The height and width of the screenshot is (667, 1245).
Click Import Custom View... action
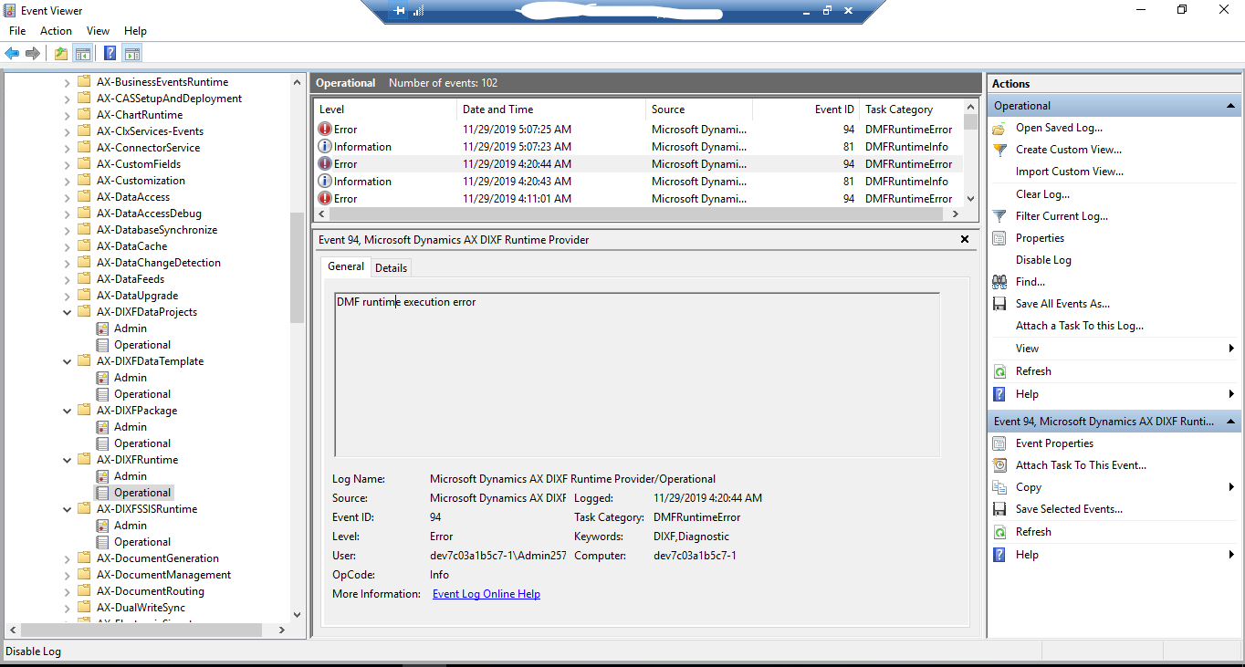[1070, 172]
